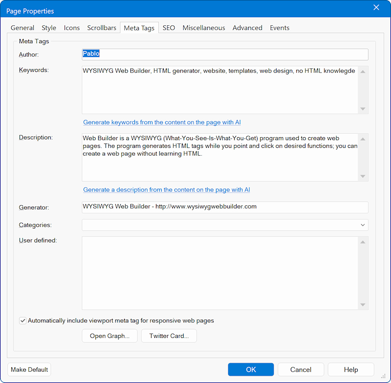Open the Open Graph settings

pyautogui.click(x=109, y=336)
